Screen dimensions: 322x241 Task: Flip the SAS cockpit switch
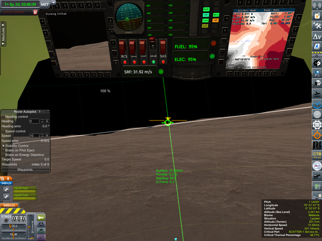click(163, 47)
